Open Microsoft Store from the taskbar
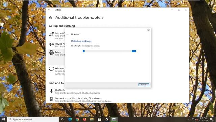The image size is (216, 122). click(99, 119)
